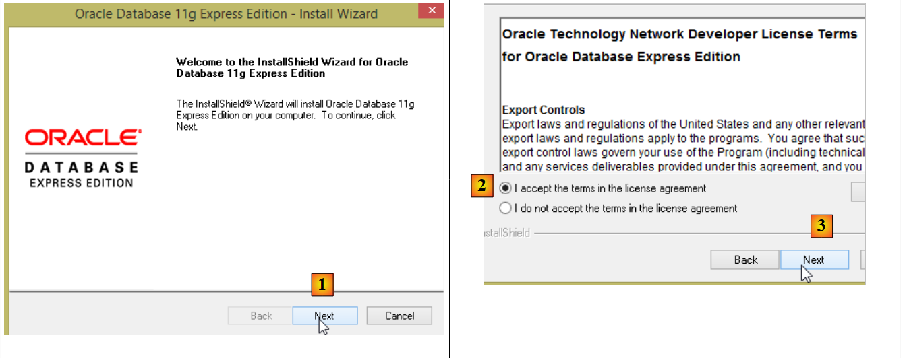The height and width of the screenshot is (358, 907).
Task: Select 'I do not accept the terms' option
Action: [506, 209]
